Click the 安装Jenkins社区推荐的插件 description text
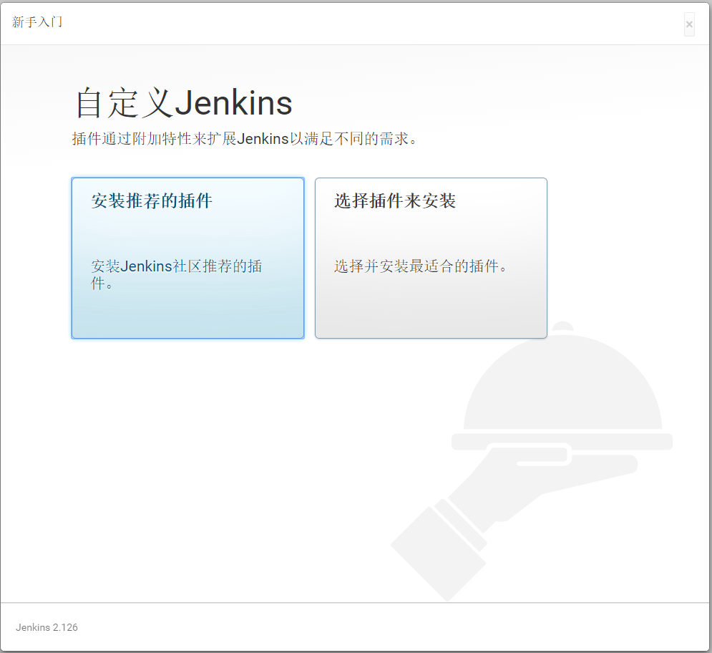 (x=177, y=274)
